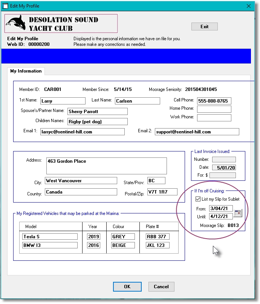This screenshot has width=260, height=304.
Task: Click the Model column header
Action: pyautogui.click(x=31, y=227)
